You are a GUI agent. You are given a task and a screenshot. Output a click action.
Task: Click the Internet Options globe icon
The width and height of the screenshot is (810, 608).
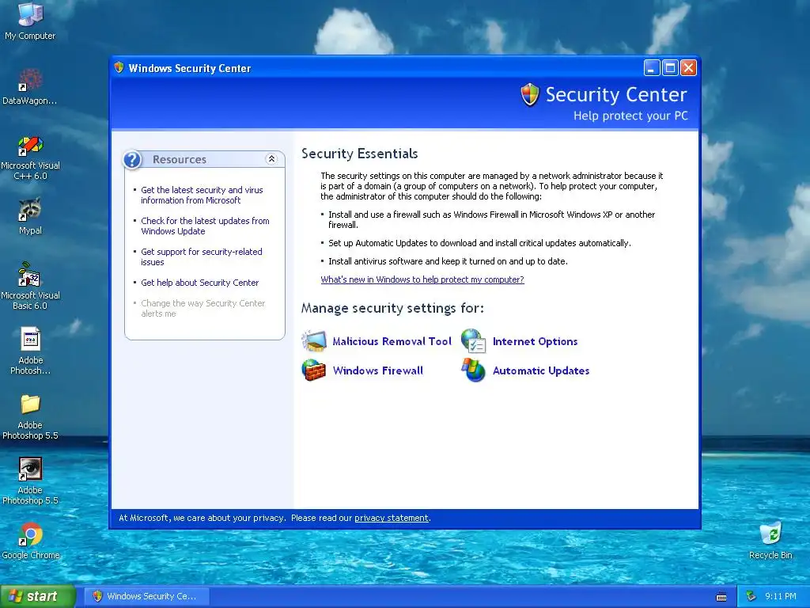click(x=473, y=341)
